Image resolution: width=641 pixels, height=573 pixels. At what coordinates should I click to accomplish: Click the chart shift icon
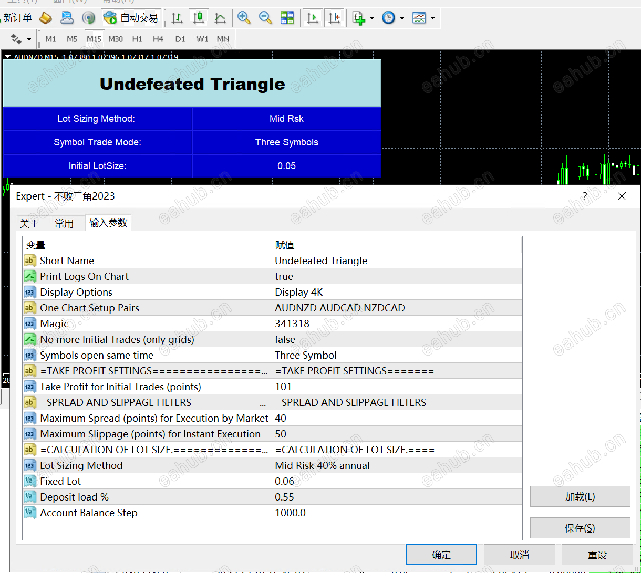pyautogui.click(x=334, y=18)
